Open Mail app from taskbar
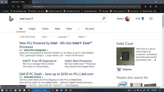 tap(57, 90)
